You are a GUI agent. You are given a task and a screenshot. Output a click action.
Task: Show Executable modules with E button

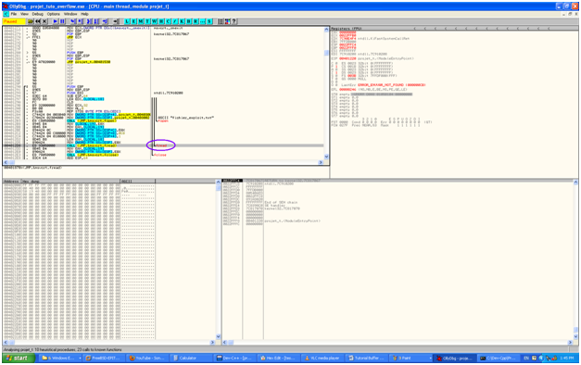point(133,21)
